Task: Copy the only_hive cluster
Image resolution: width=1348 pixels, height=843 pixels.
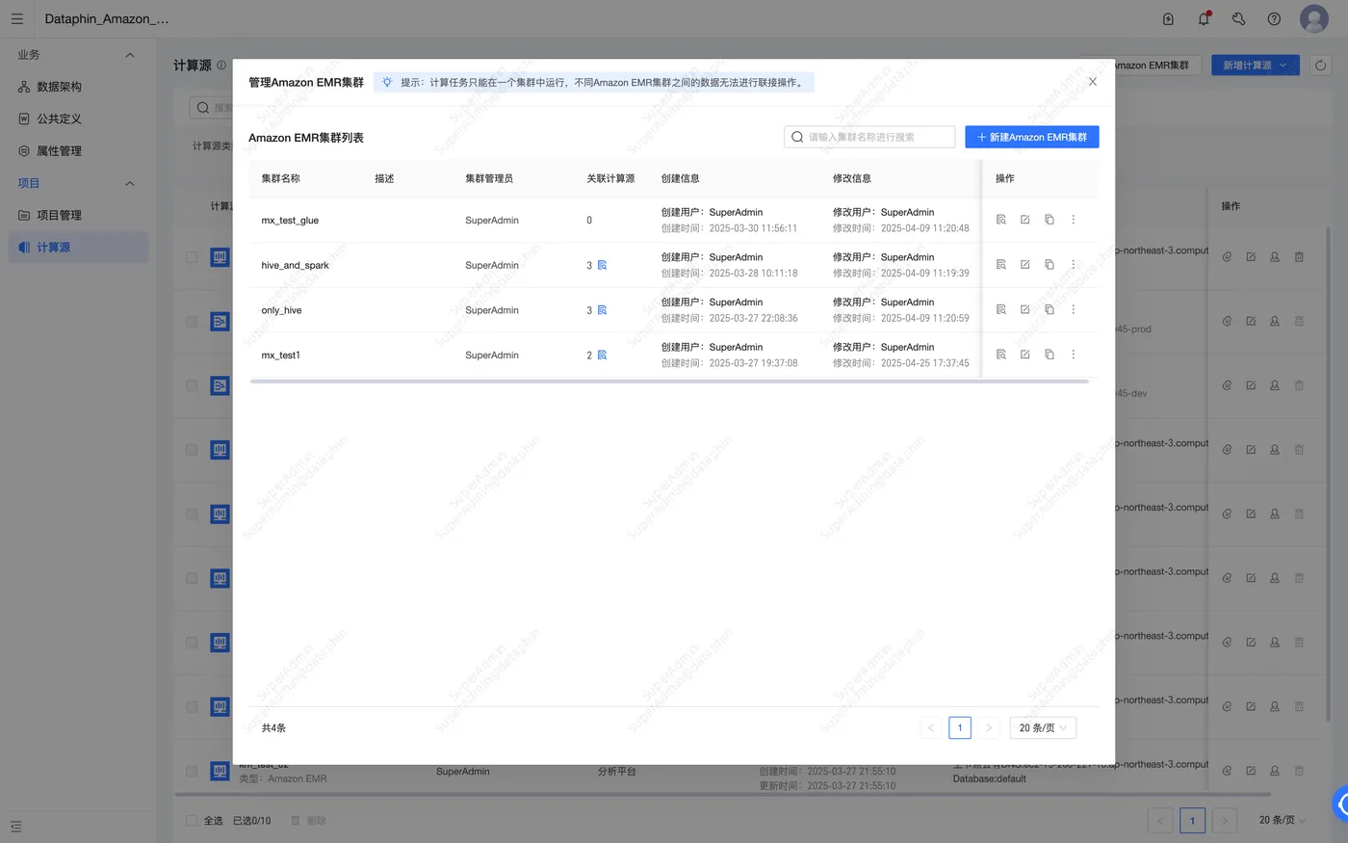Action: point(1050,310)
